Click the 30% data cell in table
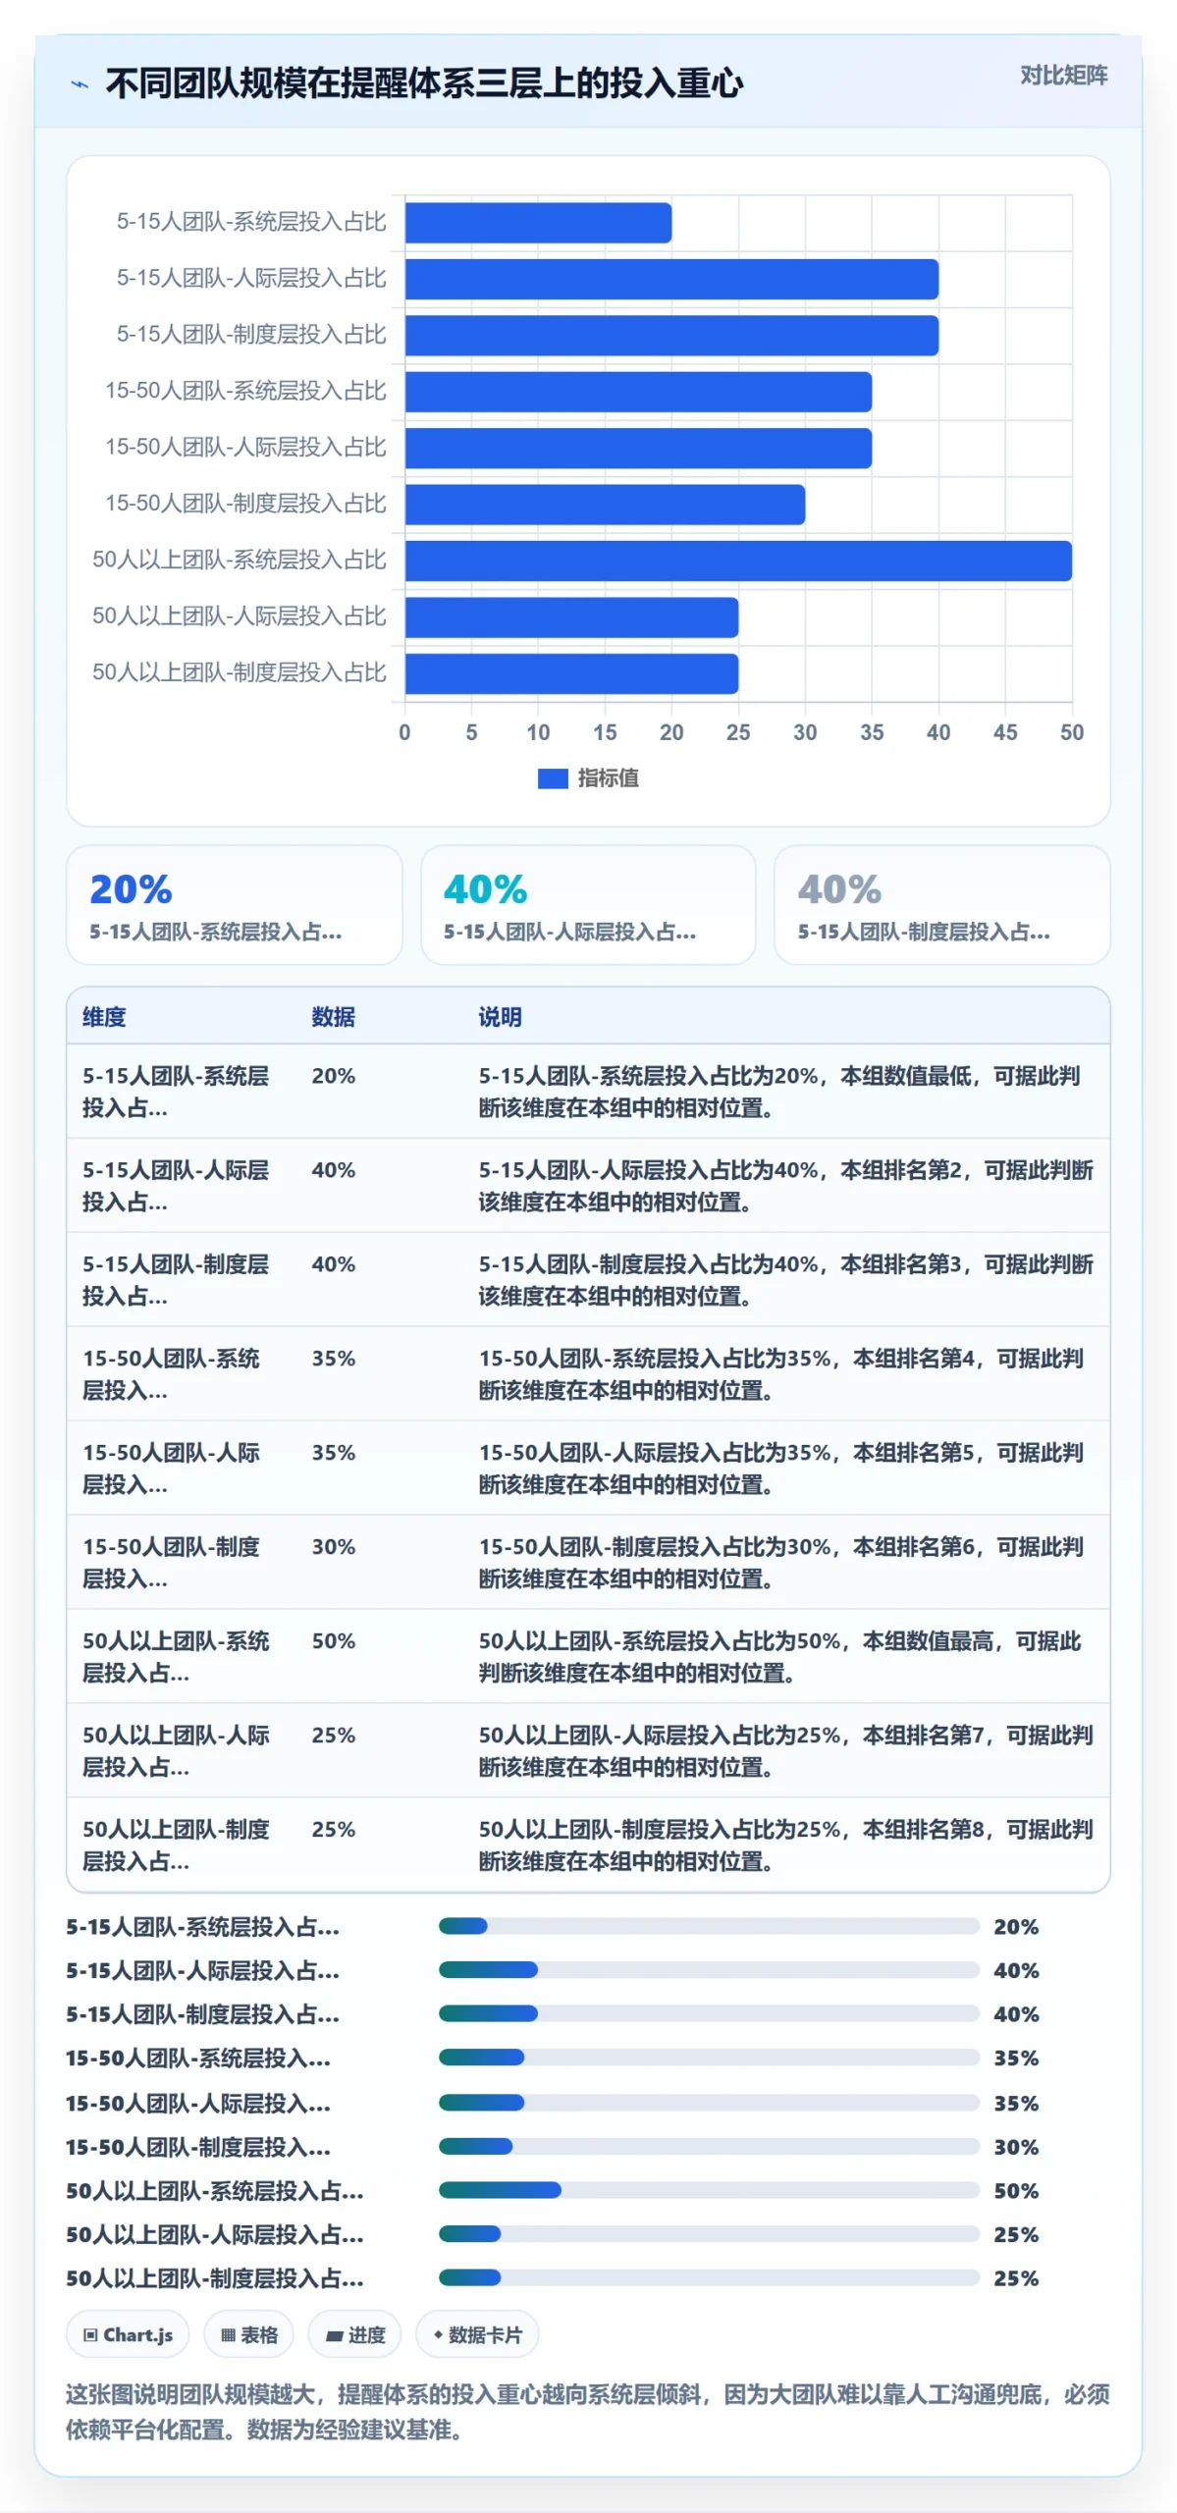This screenshot has width=1177, height=2513. point(334,1547)
